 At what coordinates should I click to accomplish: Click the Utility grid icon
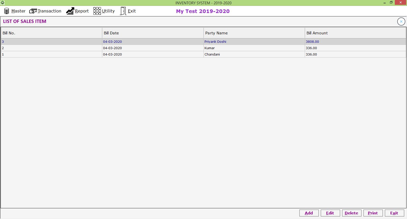[x=97, y=11]
